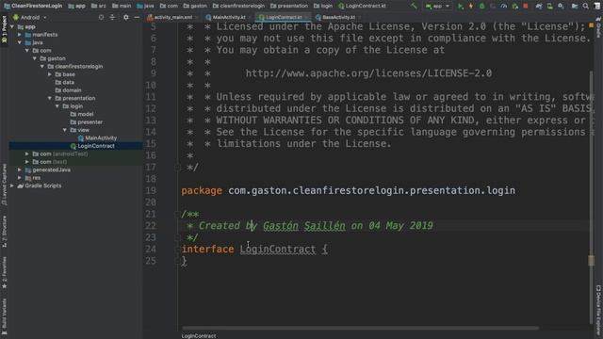Viewport: 603px width, 339px height.
Task: Open Project panel settings gear
Action: [x=125, y=17]
